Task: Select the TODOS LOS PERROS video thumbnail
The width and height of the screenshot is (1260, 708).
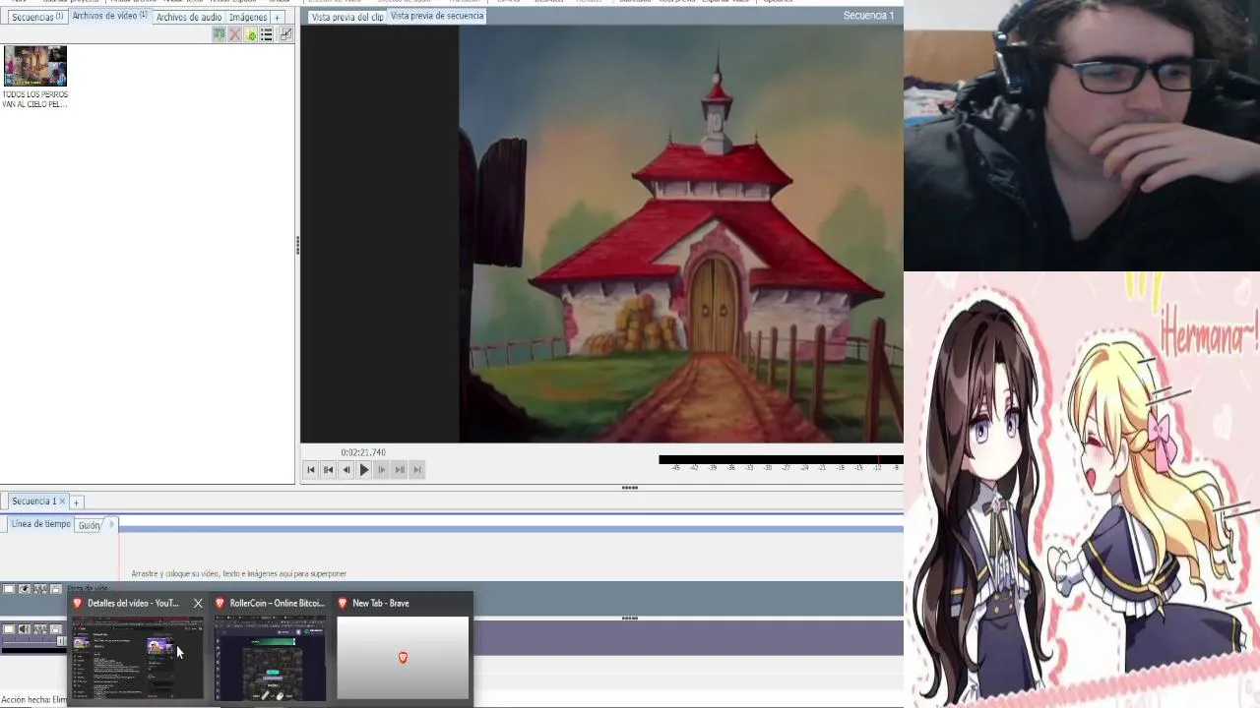Action: (x=35, y=66)
